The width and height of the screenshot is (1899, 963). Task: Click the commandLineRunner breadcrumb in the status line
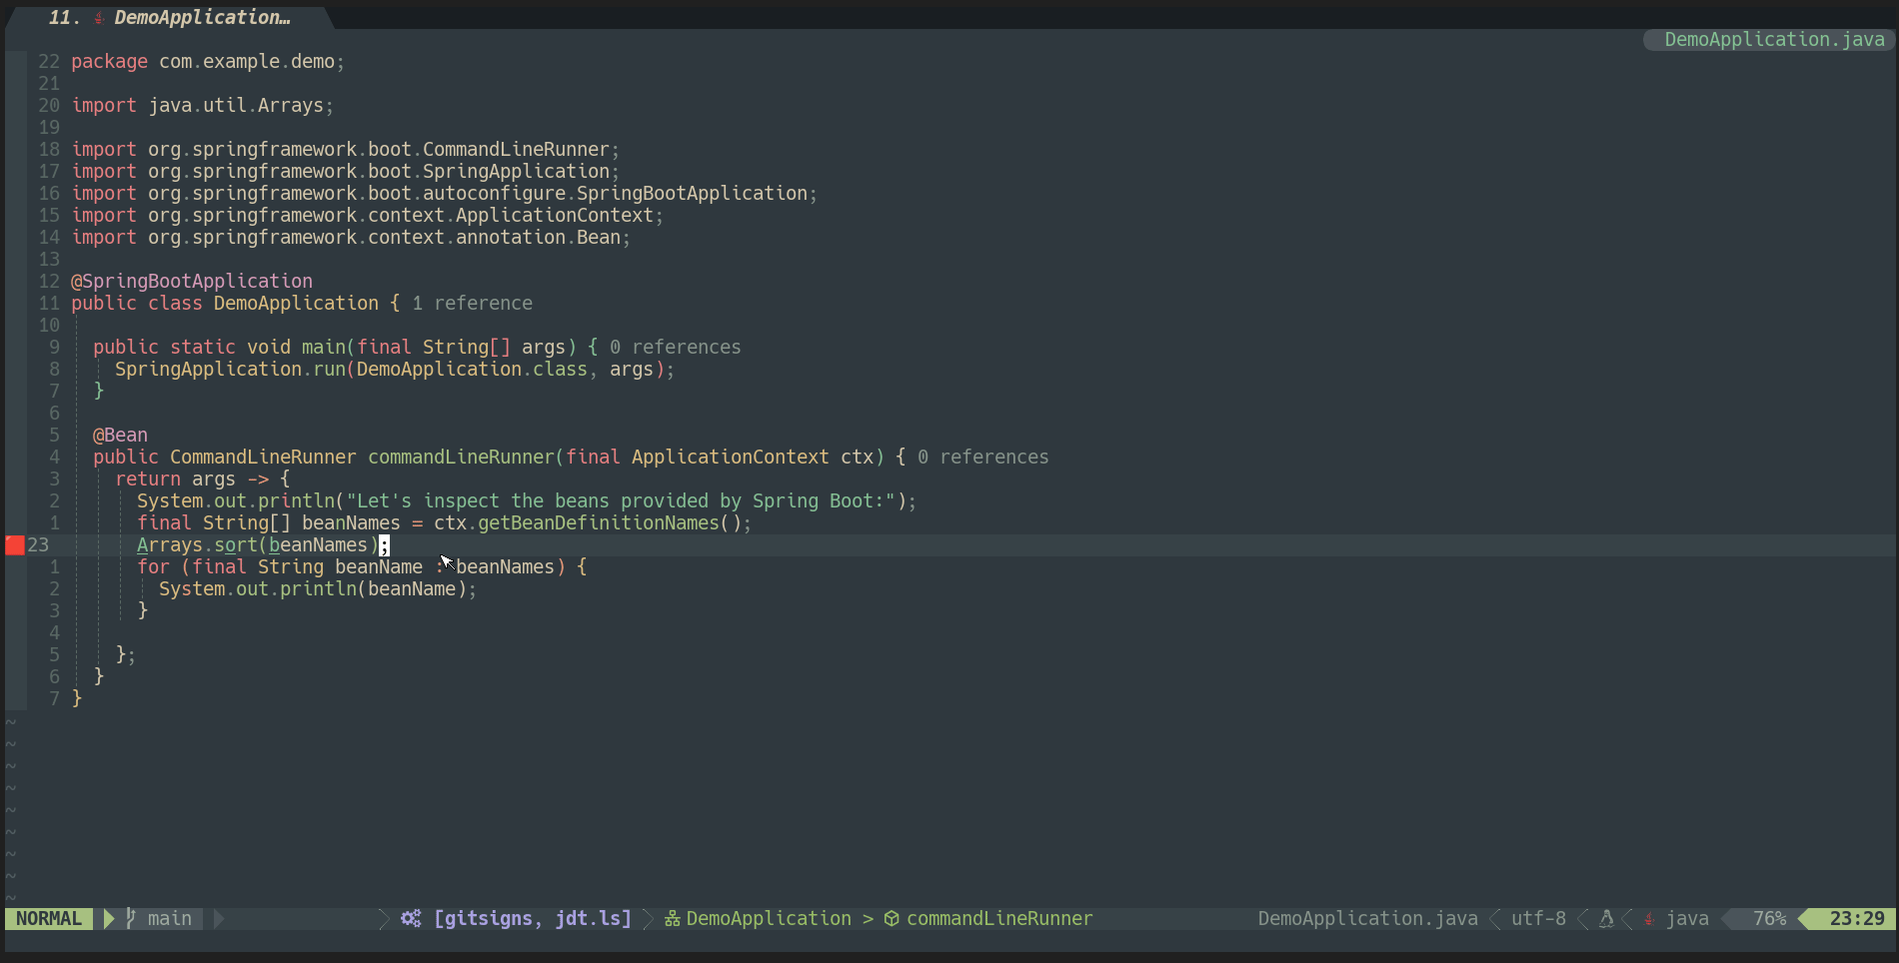999,918
